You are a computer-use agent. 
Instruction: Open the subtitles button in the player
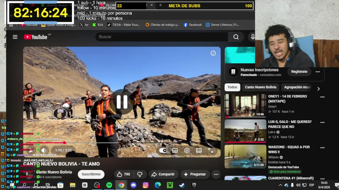pyautogui.click(x=175, y=150)
